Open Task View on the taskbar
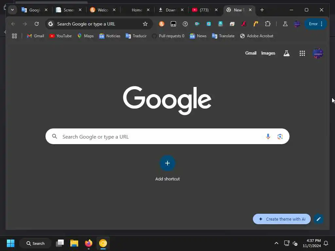This screenshot has width=335, height=251. click(x=60, y=243)
